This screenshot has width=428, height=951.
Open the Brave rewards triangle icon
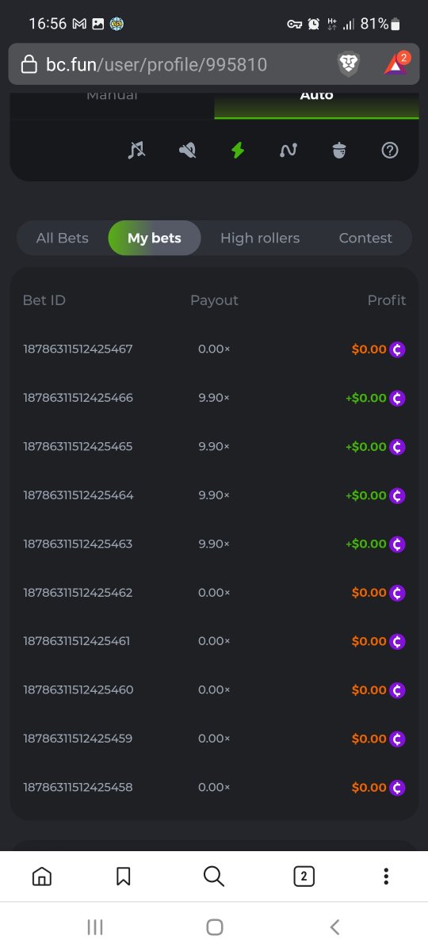point(396,63)
